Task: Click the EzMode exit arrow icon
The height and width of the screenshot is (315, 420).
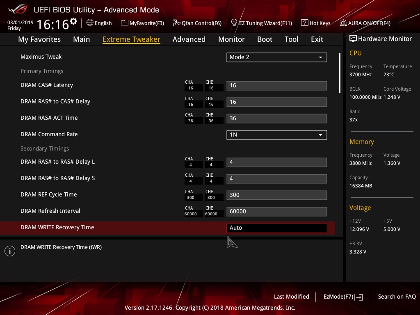Action: click(x=359, y=297)
